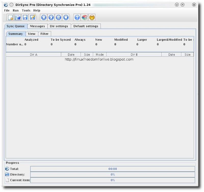Screen dimensions: 204x192
Task: Save configuration using the floppy disk icon
Action: click(25, 17)
